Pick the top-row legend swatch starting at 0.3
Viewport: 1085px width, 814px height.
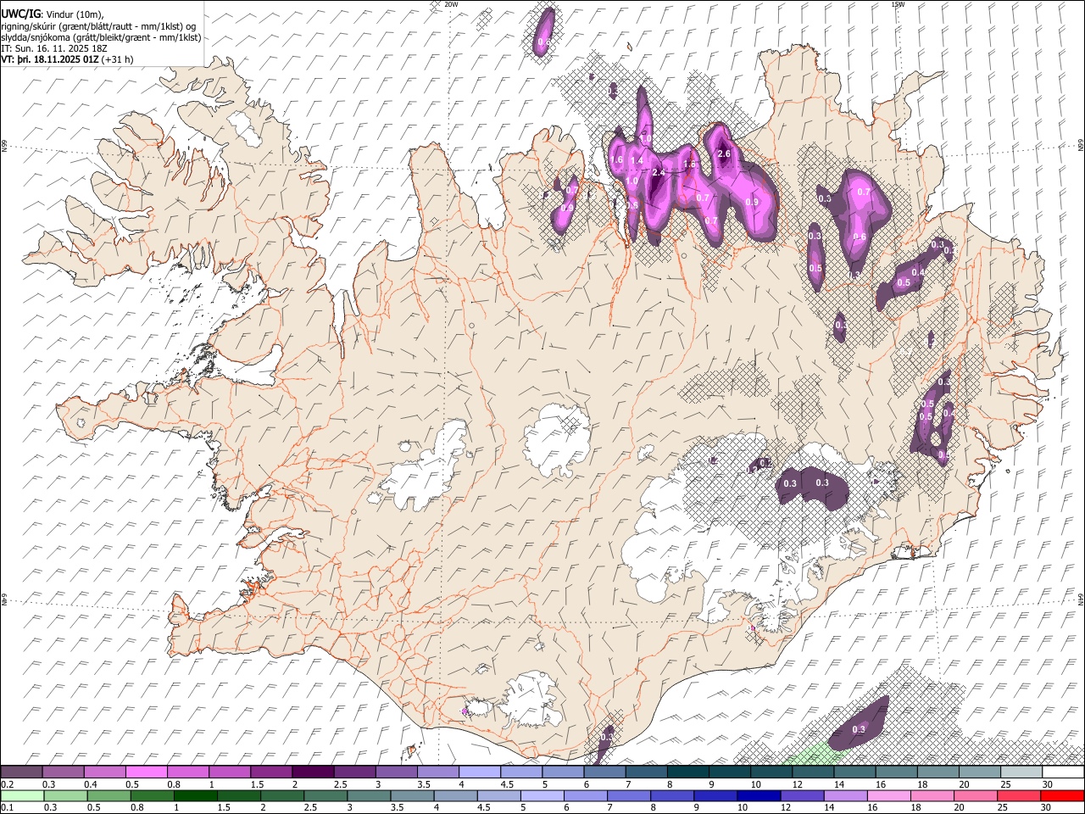pyautogui.click(x=63, y=772)
